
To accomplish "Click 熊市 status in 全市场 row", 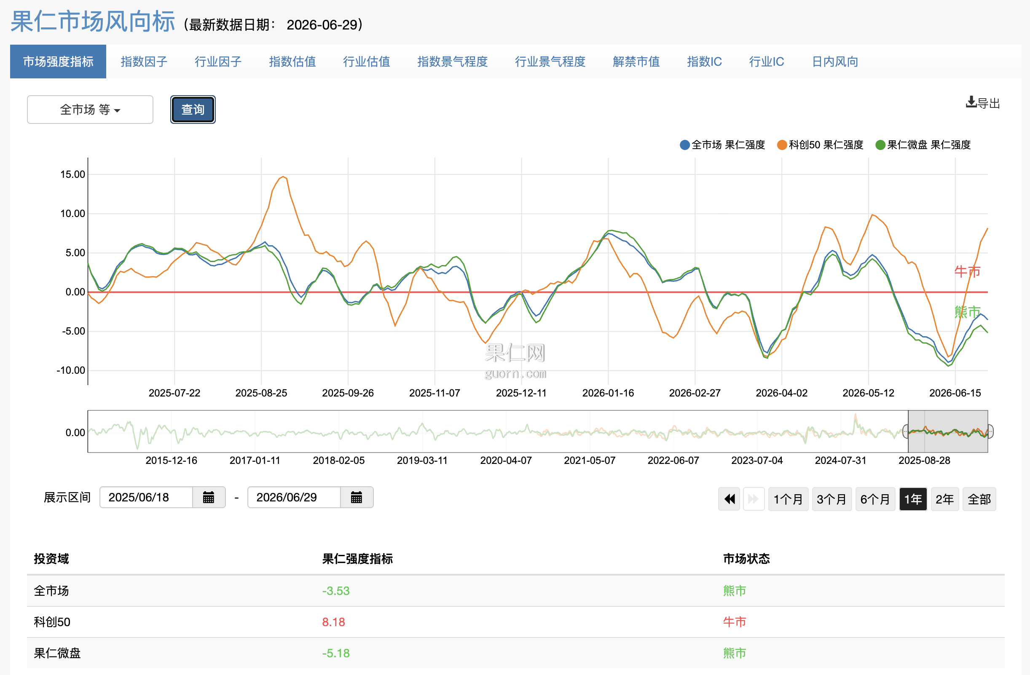I will tap(735, 591).
